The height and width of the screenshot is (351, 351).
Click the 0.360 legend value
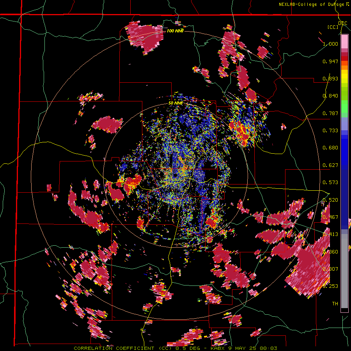coord(330,252)
